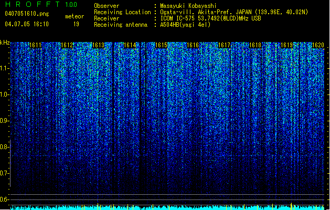Click the 1.0 kHz axis tick label
This screenshot has width=330, height=210.
coord(5,94)
